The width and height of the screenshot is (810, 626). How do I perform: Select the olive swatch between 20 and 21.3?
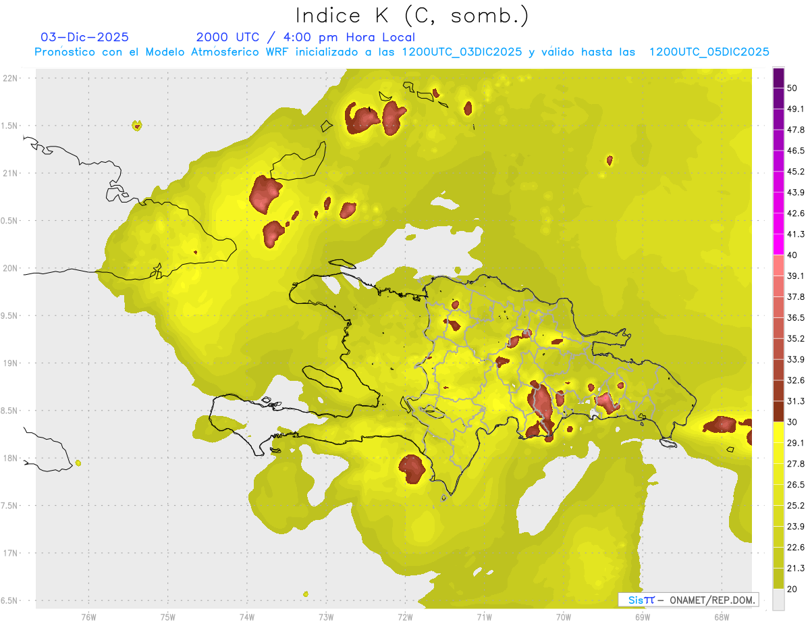pyautogui.click(x=778, y=578)
